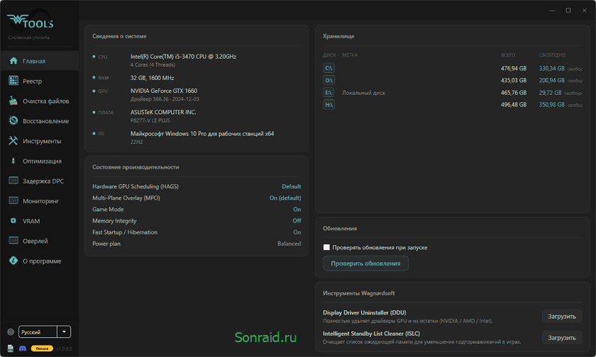Click Game Mode On value

(x=297, y=210)
